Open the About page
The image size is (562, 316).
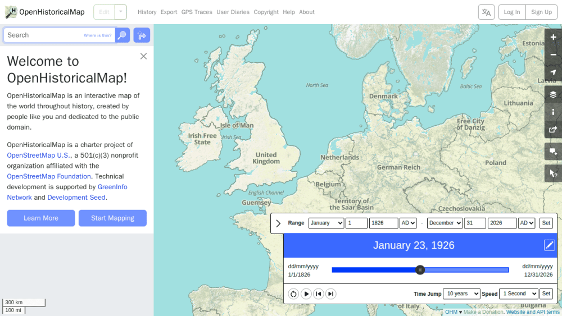click(307, 12)
